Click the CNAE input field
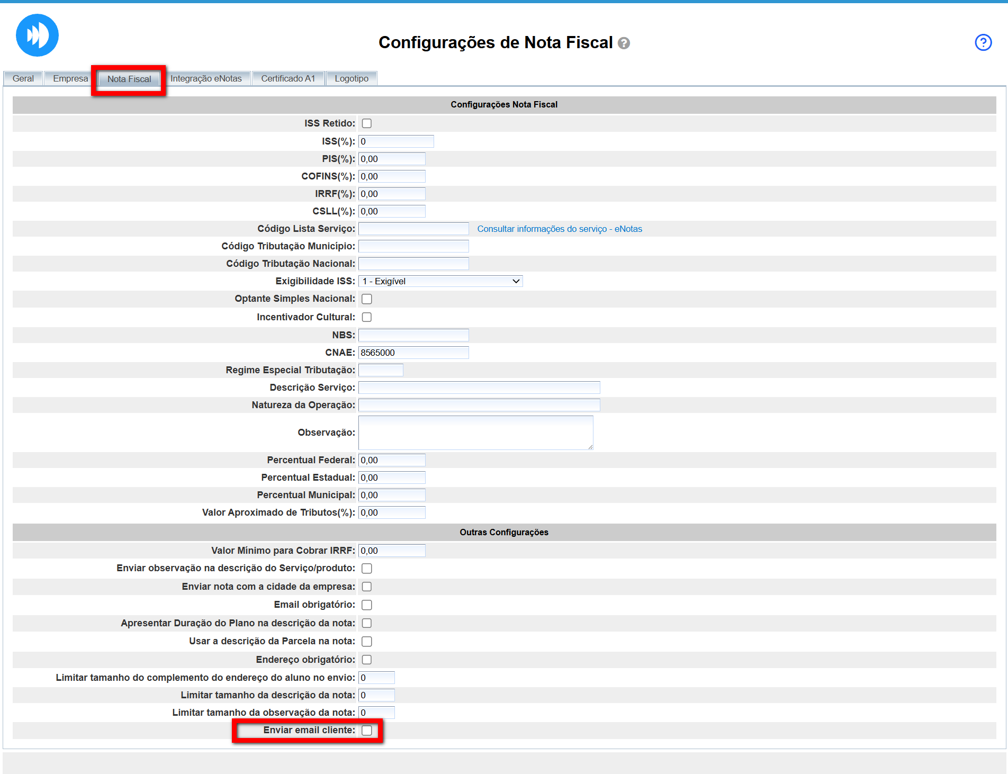Viewport: 1008px width, 774px height. click(x=413, y=353)
